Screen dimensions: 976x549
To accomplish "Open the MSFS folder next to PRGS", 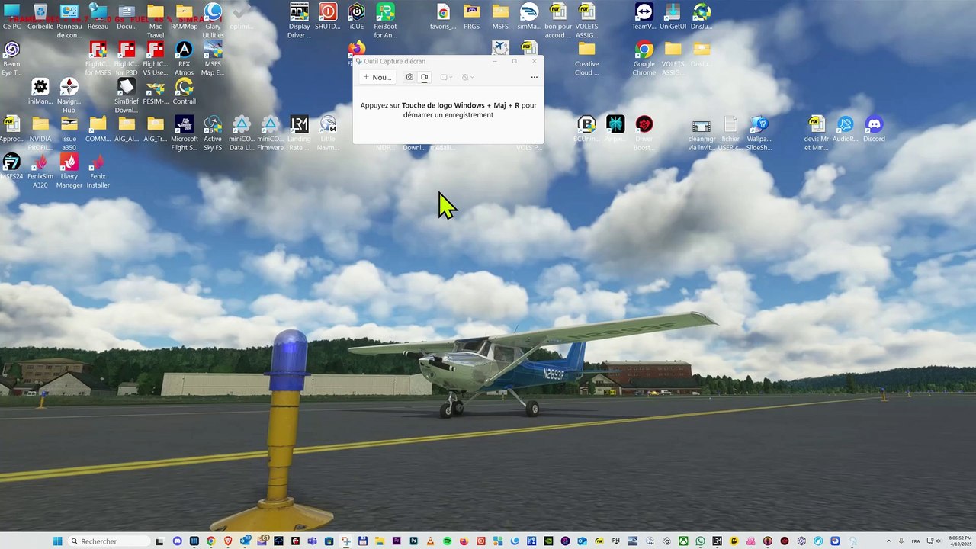I will pos(500,17).
